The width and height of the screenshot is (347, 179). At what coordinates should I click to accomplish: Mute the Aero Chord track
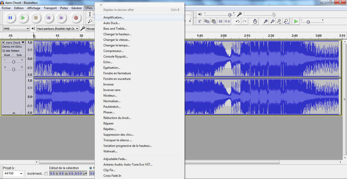[x=7, y=55]
